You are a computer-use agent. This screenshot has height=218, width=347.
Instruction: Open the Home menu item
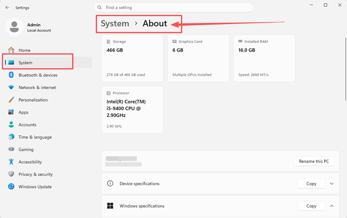[x=48, y=50]
